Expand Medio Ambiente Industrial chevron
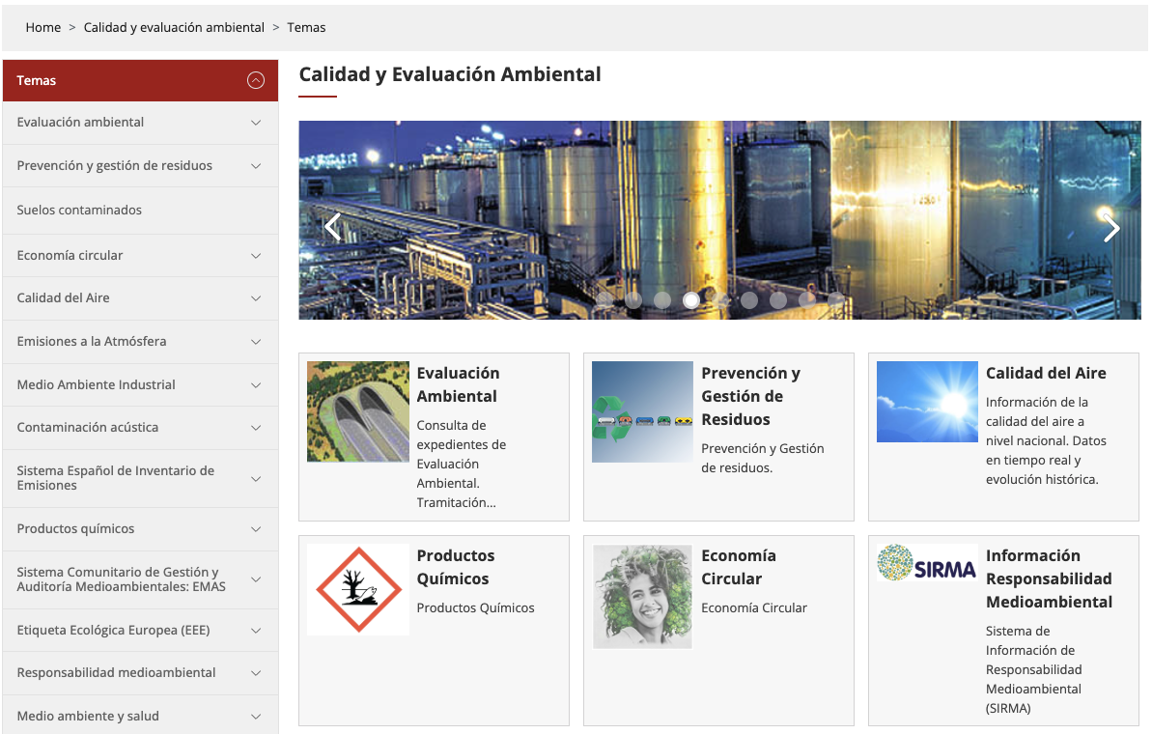This screenshot has width=1152, height=734. [256, 385]
